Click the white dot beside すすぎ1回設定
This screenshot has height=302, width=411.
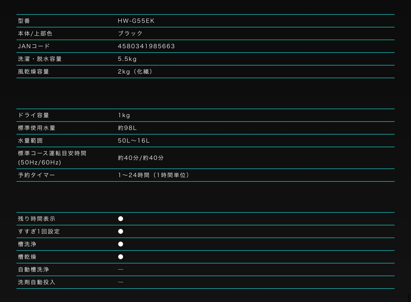tap(121, 231)
